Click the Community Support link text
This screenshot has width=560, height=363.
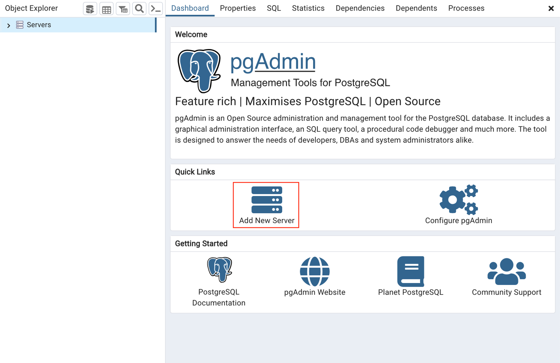507,292
